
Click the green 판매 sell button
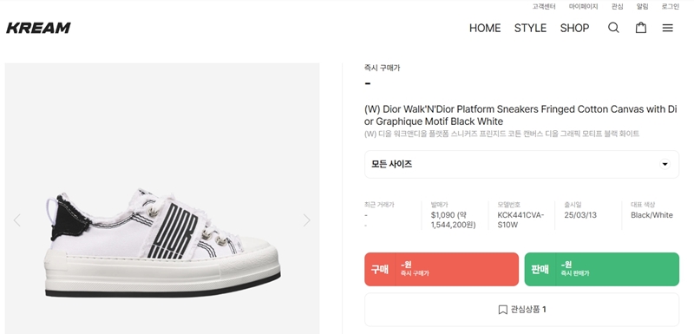pos(601,269)
